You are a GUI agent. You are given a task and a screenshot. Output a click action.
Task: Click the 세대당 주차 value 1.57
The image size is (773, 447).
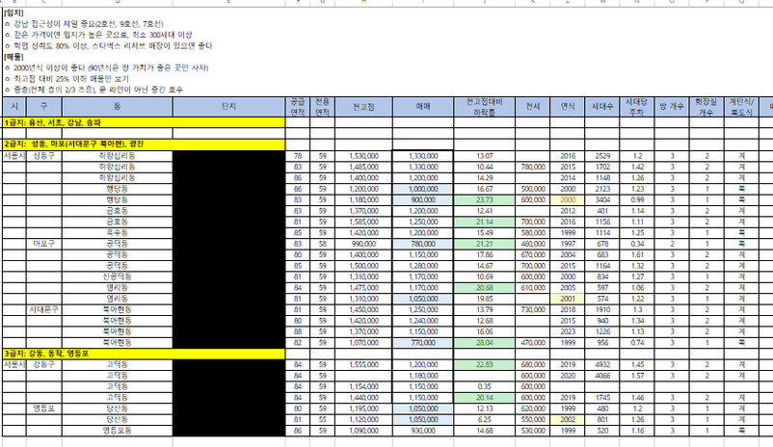click(636, 376)
